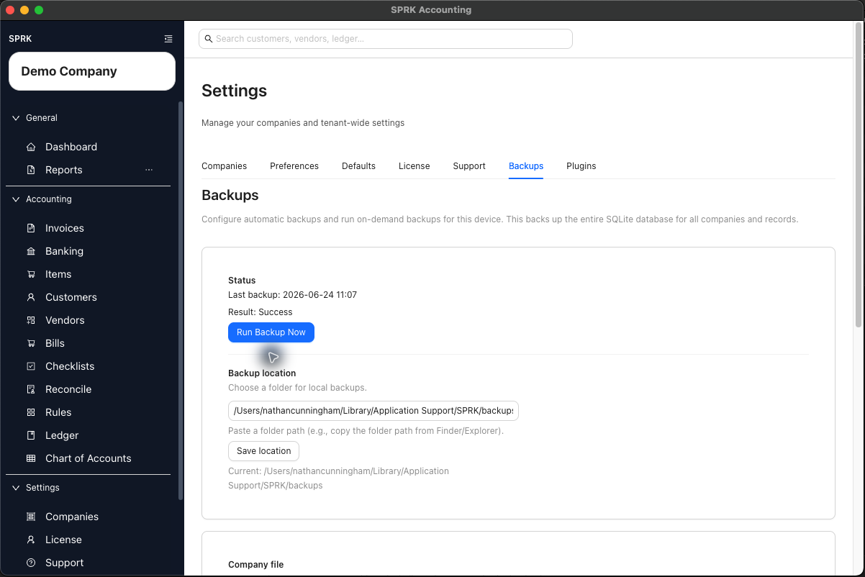The width and height of the screenshot is (865, 577).
Task: Go to the Ledger page
Action: pyautogui.click(x=62, y=435)
